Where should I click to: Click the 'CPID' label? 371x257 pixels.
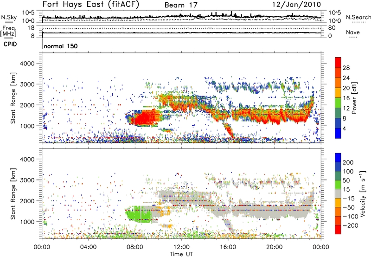(x=10, y=44)
